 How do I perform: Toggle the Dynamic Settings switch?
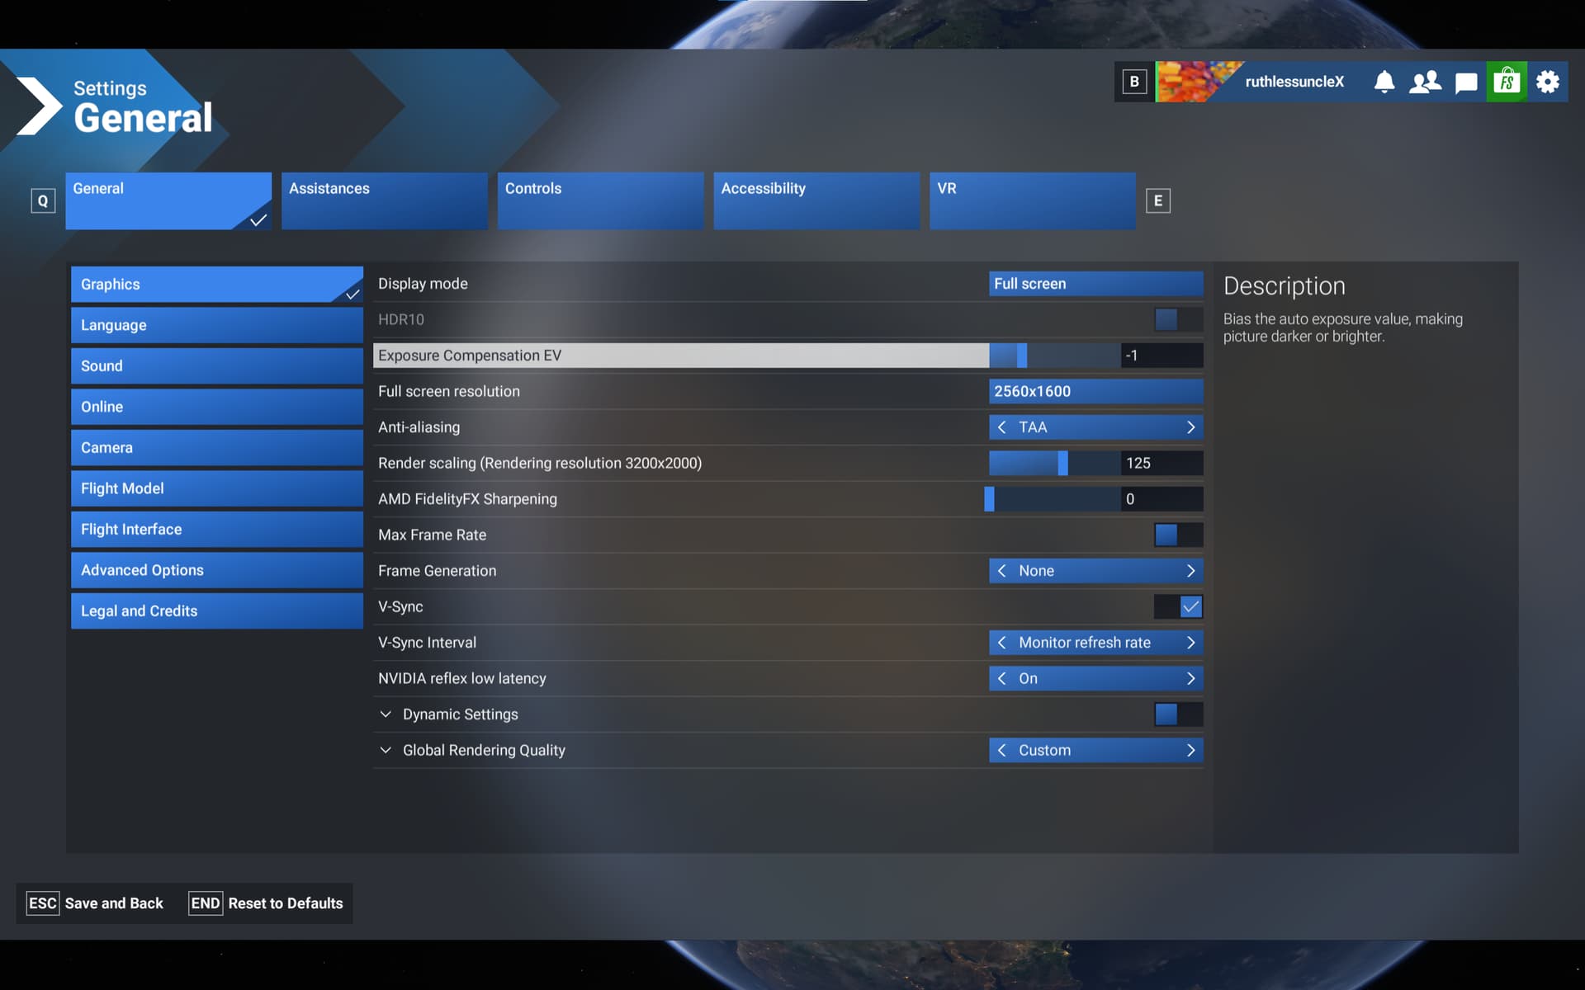click(x=1178, y=714)
